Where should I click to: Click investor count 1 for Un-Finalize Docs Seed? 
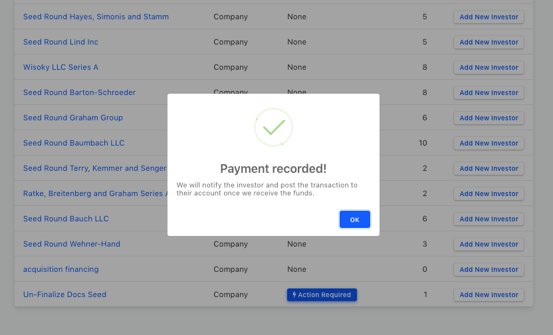(x=425, y=294)
